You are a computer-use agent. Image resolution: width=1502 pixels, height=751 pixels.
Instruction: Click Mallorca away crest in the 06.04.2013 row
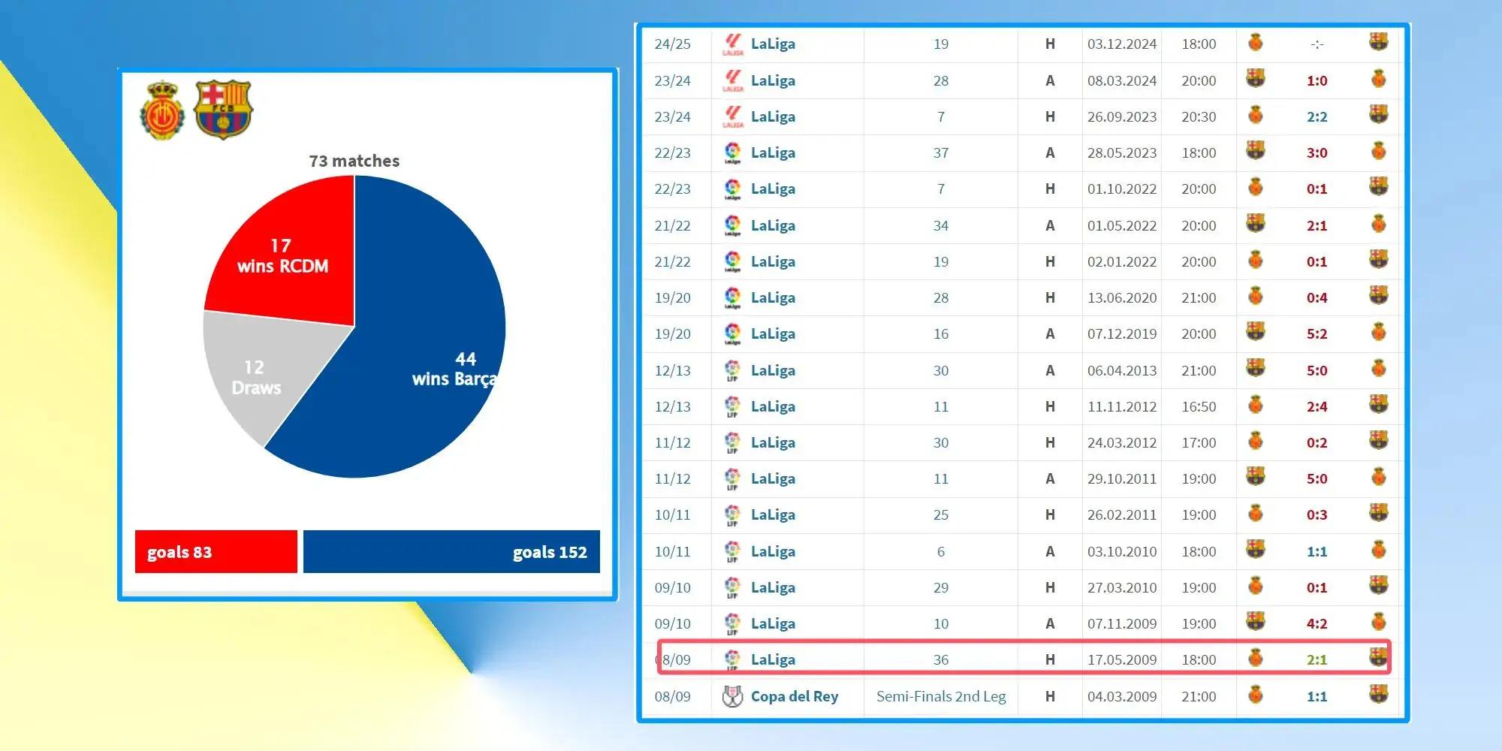(1378, 368)
